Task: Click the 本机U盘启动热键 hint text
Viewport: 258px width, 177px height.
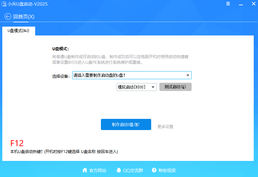Action: [x=64, y=151]
